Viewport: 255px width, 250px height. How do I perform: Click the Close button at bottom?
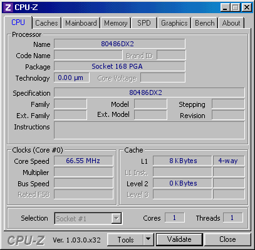227,239
